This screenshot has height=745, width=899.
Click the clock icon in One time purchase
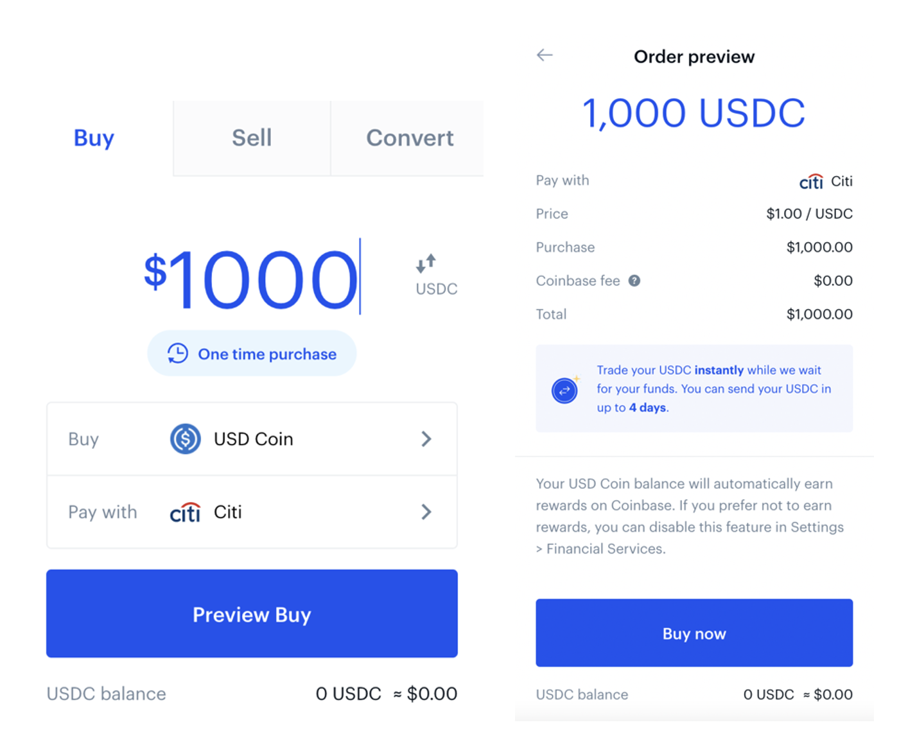coord(178,353)
